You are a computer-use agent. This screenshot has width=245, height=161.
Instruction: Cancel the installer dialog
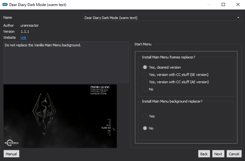coord(234,154)
